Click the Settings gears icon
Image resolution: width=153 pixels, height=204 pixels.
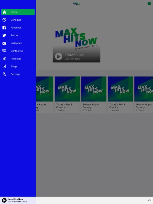point(4,74)
